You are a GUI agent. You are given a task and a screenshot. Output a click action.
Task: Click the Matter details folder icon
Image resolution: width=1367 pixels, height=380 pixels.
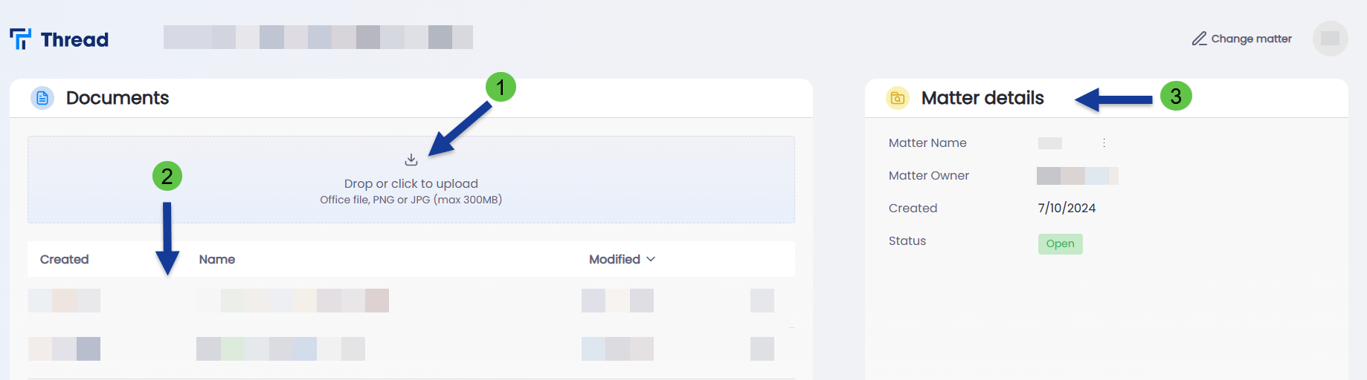[898, 98]
